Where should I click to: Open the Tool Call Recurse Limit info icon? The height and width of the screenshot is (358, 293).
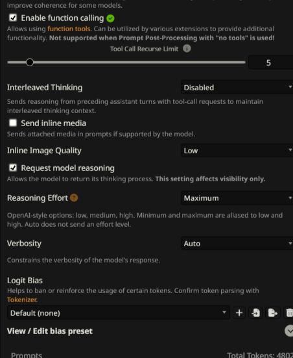[x=187, y=48]
